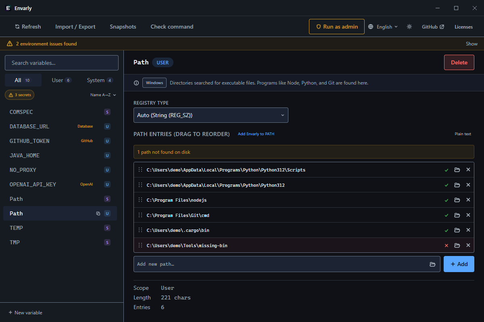Open folder for the C:\Program Files\nodejs entry
This screenshot has width=484, height=322.
tap(457, 200)
